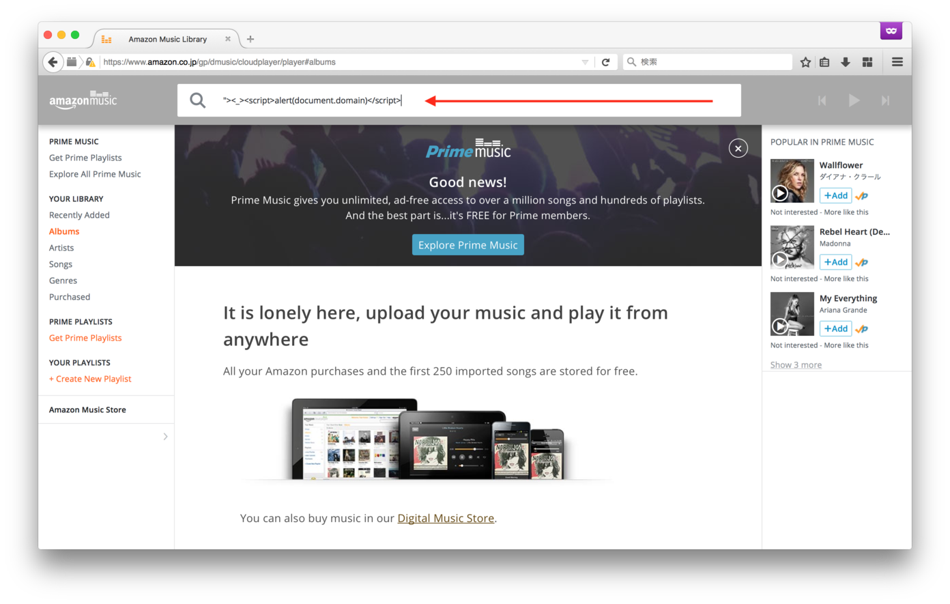
Task: Click More like this under Wallflower
Action: (x=846, y=212)
